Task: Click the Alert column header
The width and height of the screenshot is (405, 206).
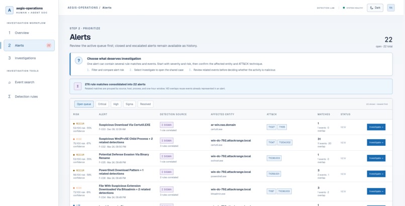Action: click(x=103, y=115)
